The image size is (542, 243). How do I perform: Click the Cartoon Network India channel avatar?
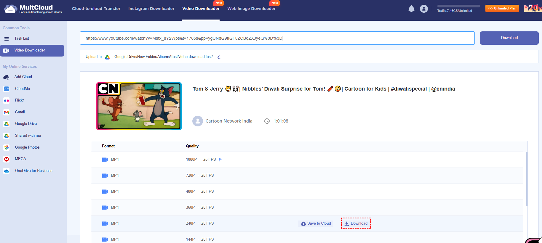point(198,121)
